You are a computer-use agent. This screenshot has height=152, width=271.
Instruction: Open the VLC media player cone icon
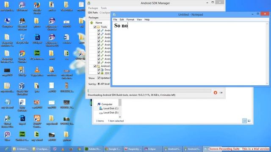click(37, 71)
